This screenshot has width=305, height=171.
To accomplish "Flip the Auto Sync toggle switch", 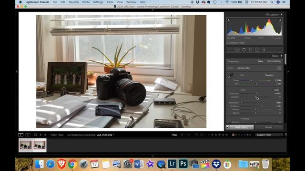I will pyautogui.click(x=227, y=127).
